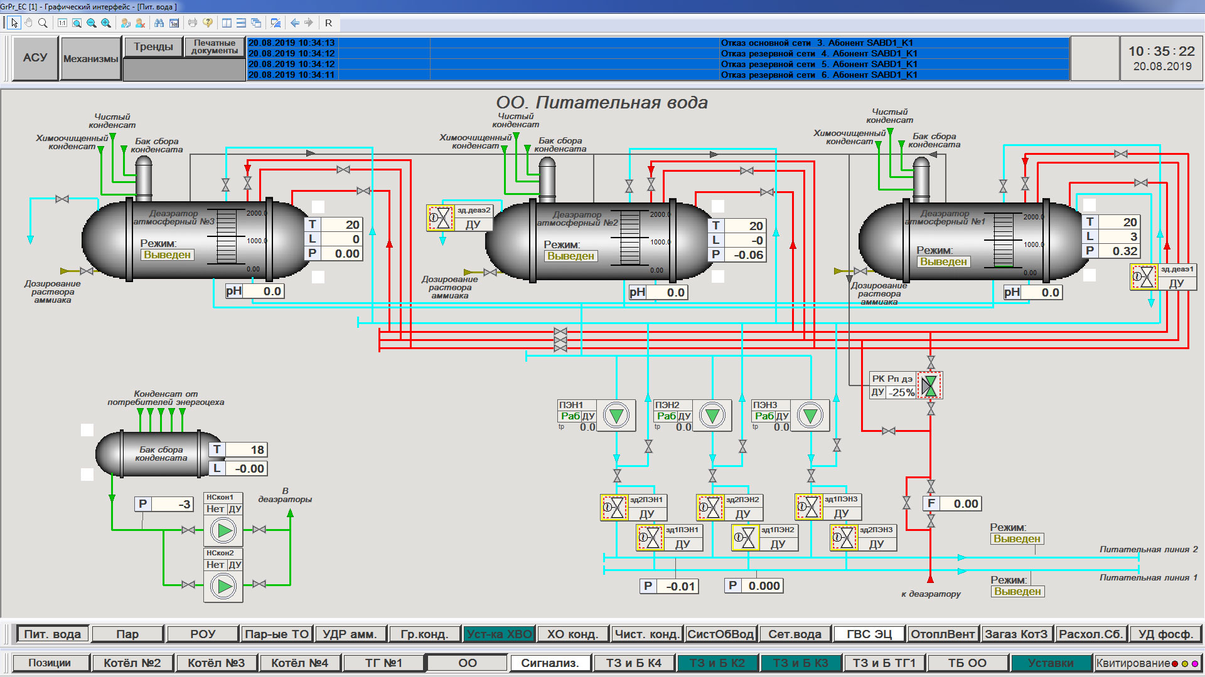Click Деаэратор №2 level scale bar
This screenshot has height=677, width=1205.
click(x=629, y=238)
